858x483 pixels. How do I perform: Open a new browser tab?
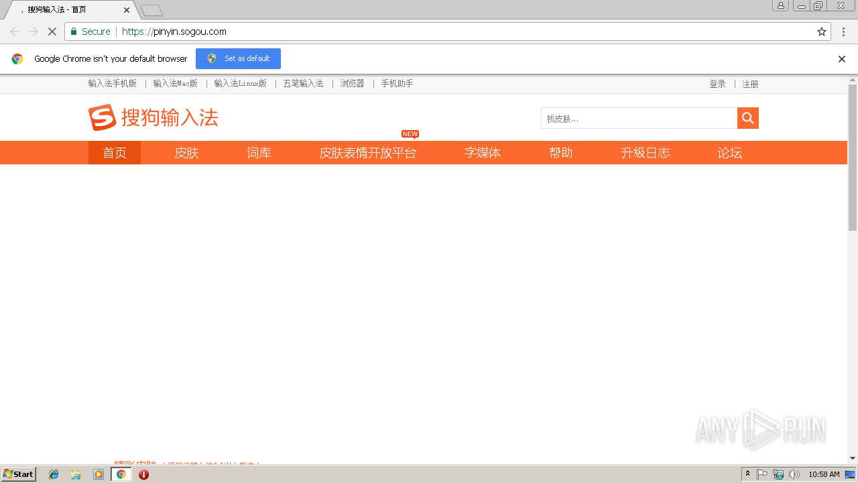click(x=151, y=11)
